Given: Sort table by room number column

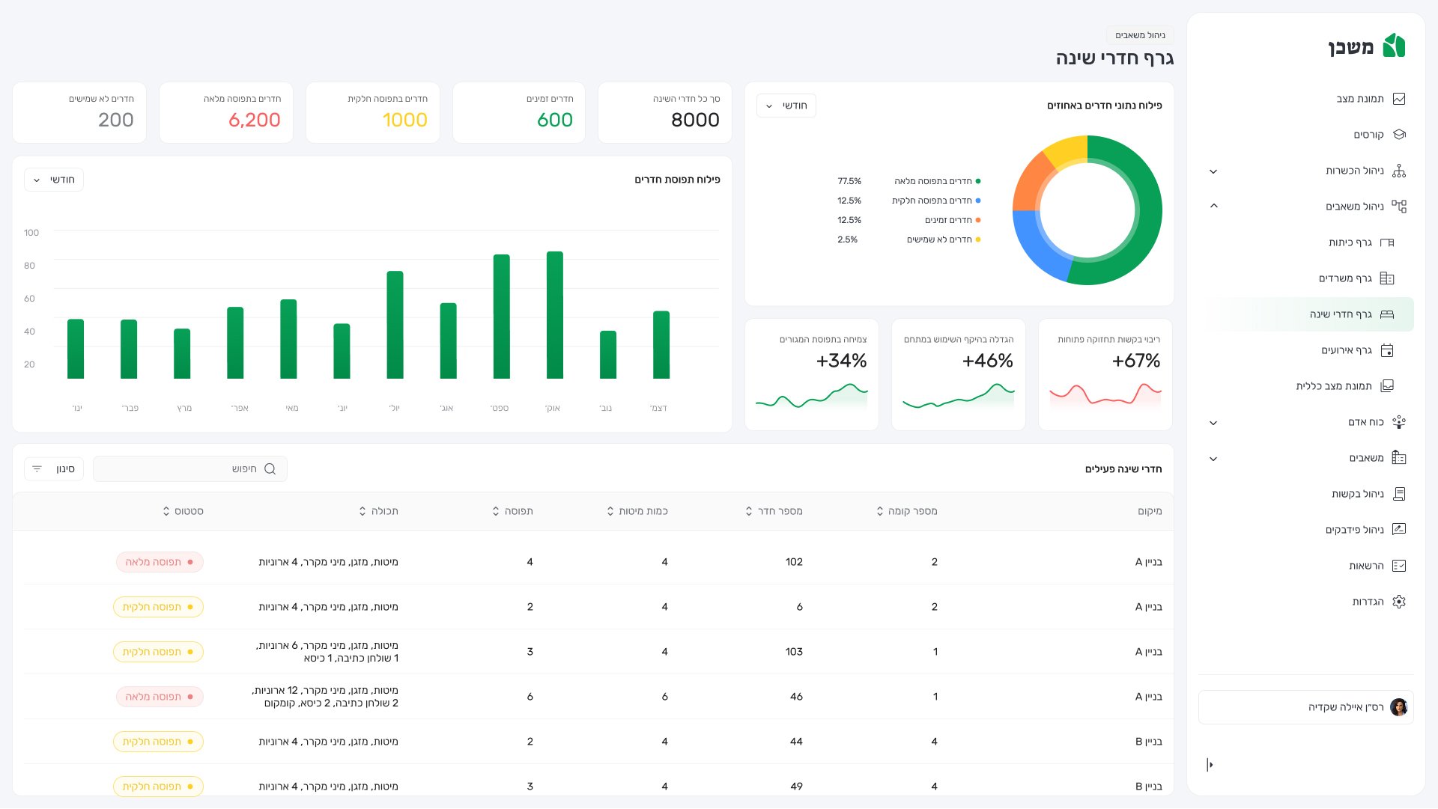Looking at the screenshot, I should 749,511.
